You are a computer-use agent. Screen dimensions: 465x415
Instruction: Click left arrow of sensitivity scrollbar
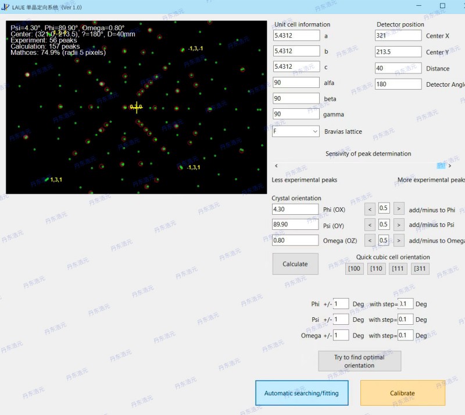pos(276,166)
